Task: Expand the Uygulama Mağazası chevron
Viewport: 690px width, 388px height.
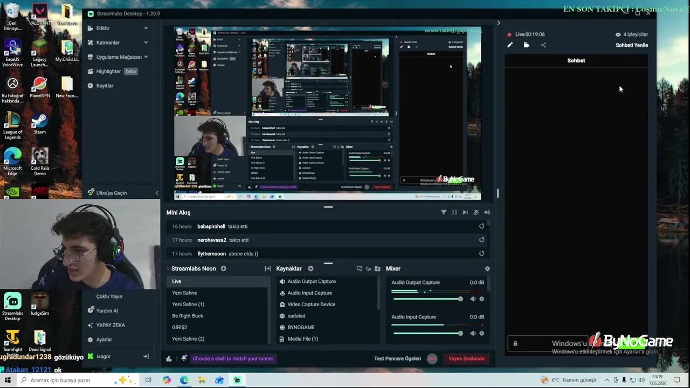Action: [146, 57]
